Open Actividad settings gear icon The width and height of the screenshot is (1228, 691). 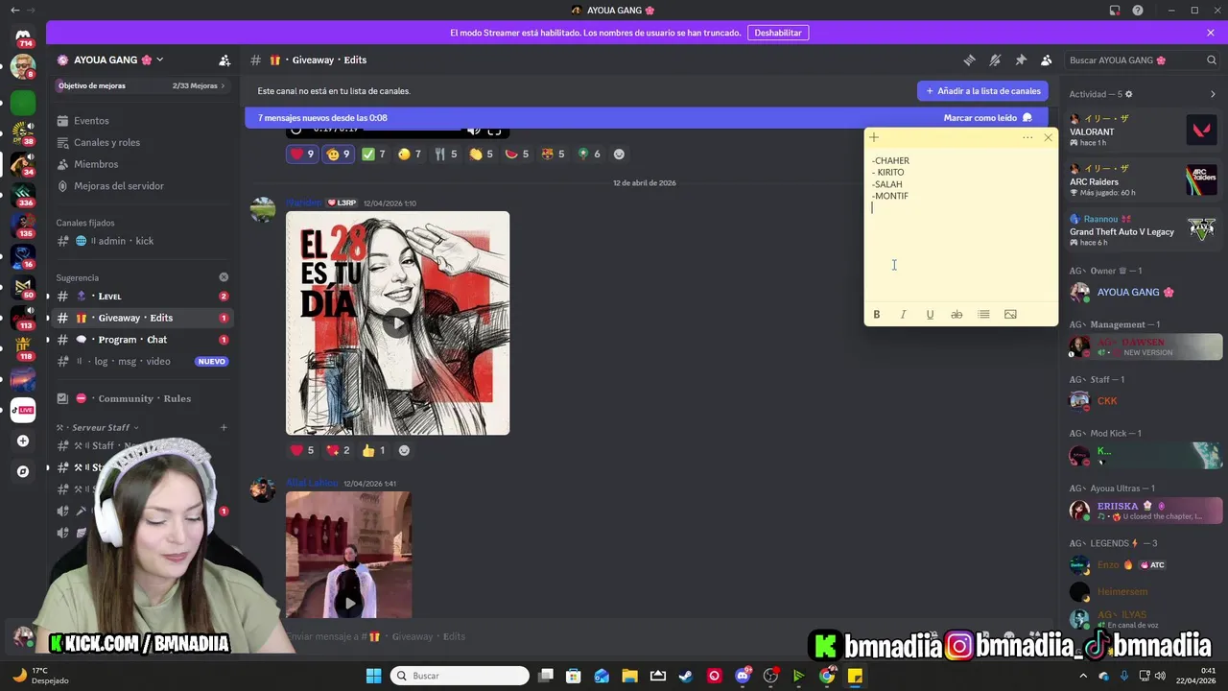(1128, 94)
